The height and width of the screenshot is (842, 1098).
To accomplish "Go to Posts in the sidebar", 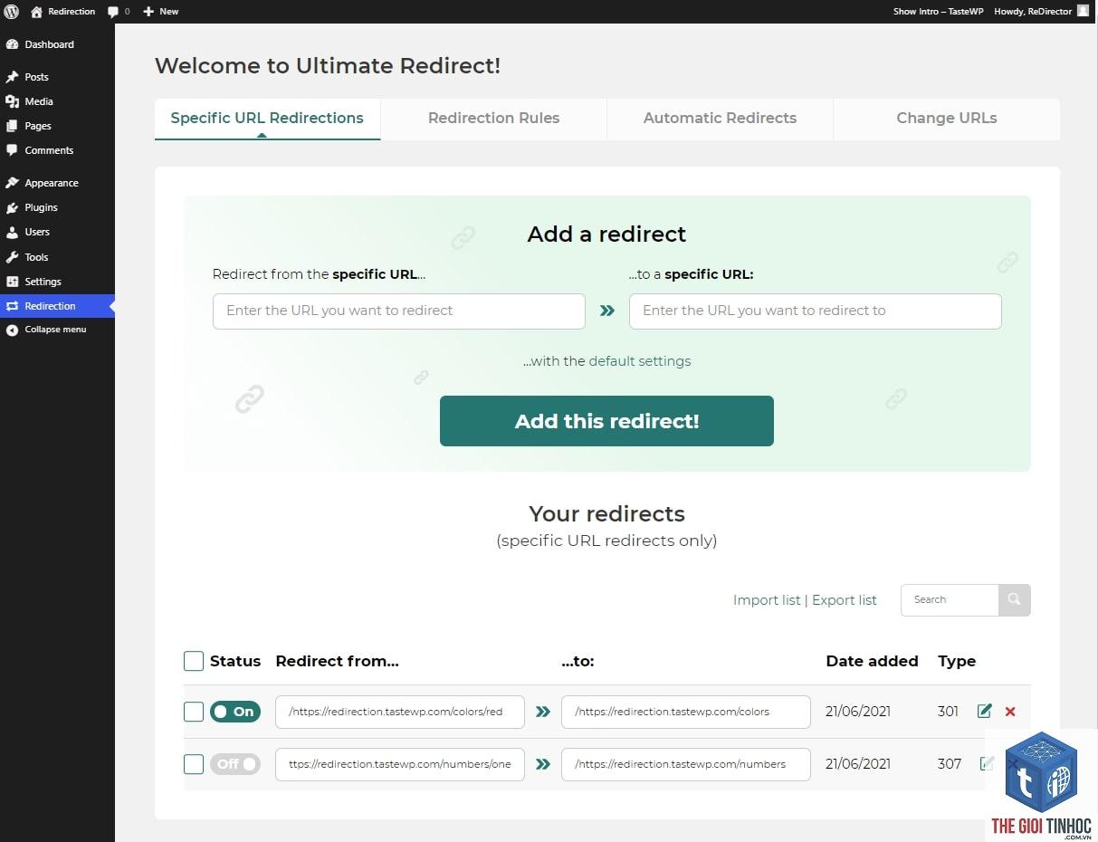I will point(57,77).
